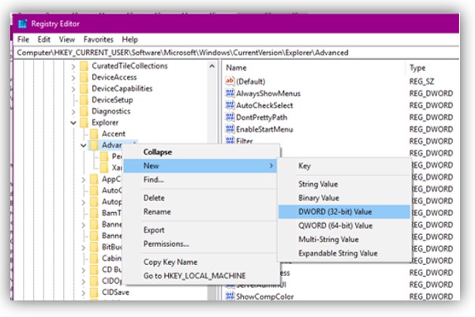Click the registry path address bar
This screenshot has height=317, width=475.
coord(236,53)
